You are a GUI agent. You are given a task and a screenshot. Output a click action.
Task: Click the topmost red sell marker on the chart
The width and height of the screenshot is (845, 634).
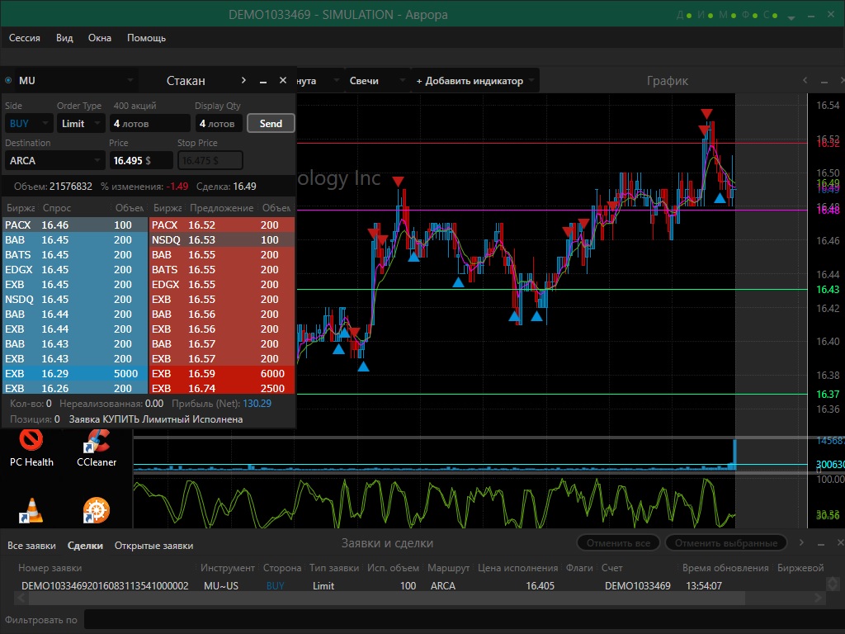[706, 114]
